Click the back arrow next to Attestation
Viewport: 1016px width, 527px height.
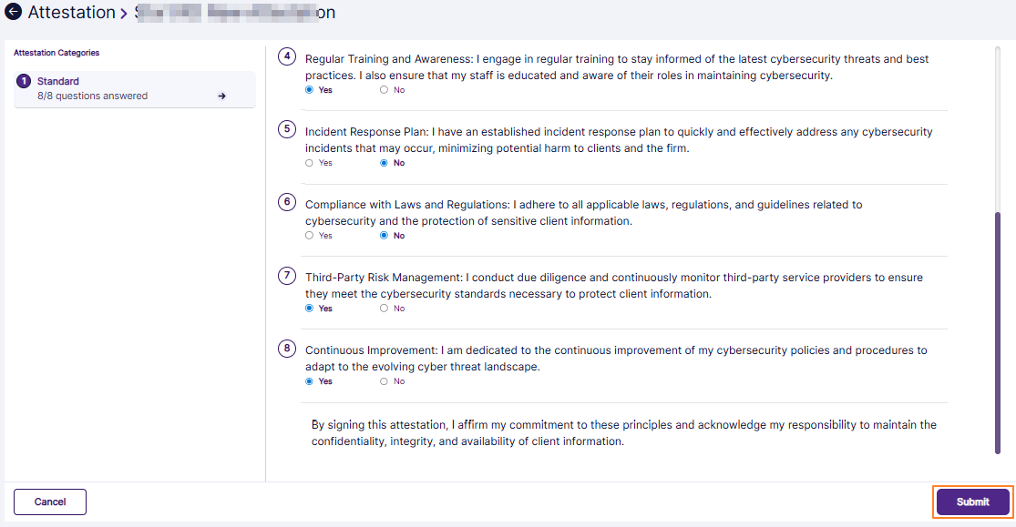point(15,12)
